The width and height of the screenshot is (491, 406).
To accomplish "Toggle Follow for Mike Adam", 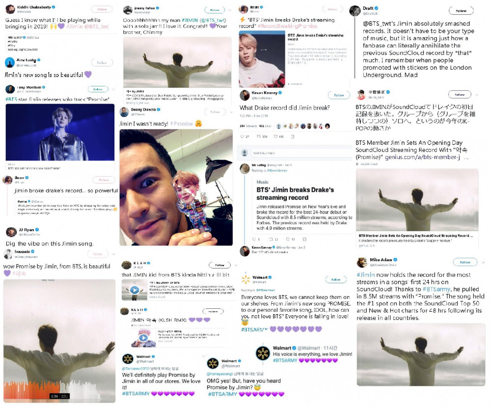I will point(465,262).
